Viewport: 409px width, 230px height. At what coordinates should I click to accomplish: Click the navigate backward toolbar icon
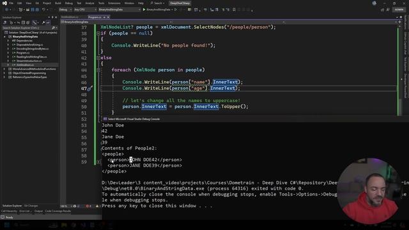(6, 10)
